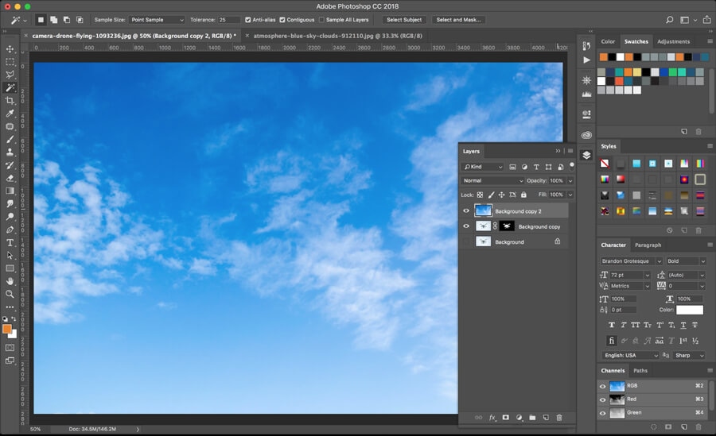Viewport: 716px width, 436px height.
Task: Open the atmosphere-blue-sky-clouds document tab
Action: point(337,35)
